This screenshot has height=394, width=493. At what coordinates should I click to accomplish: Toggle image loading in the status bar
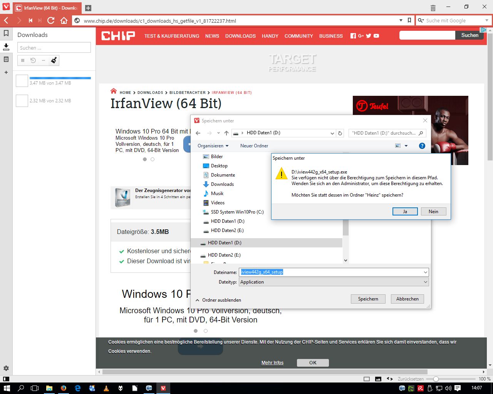[378, 379]
